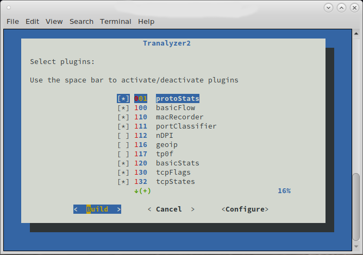Maximize the terminal window
The width and height of the screenshot is (363, 255).
pos(341,8)
